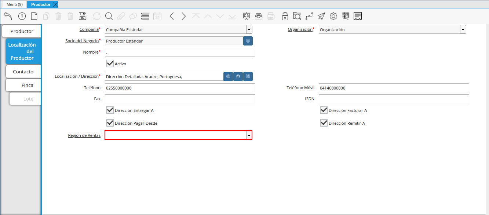Expand the Organización dropdown arrow

click(x=463, y=30)
